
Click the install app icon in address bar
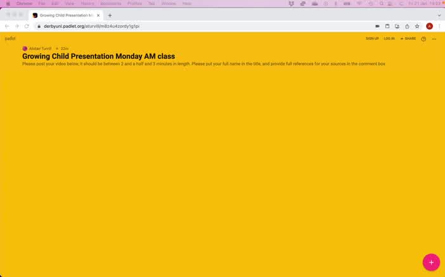point(397,27)
